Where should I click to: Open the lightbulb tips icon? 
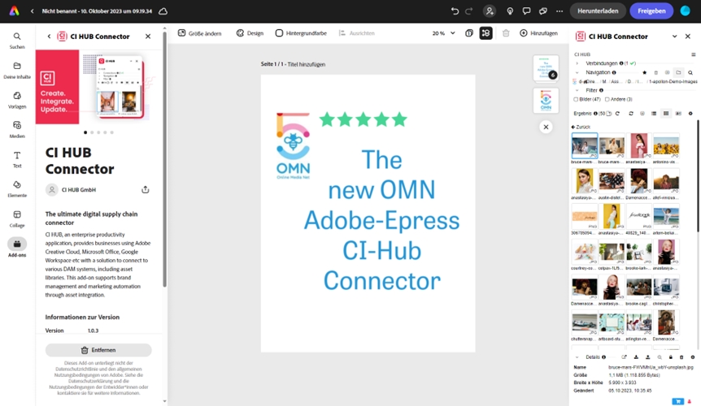click(x=510, y=11)
